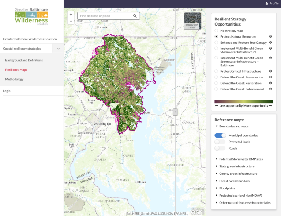Click help icon beside Protect Critical Infrastructure
Viewport: 281px width, 216px height.
[271, 71]
